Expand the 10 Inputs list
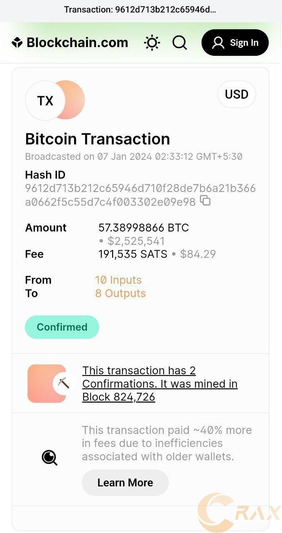Screen dimensions: 282x533 point(118,280)
